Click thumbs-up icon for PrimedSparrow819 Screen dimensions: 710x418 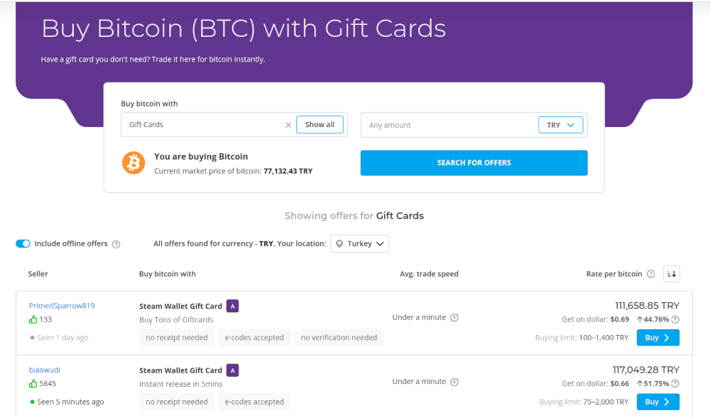coord(33,319)
